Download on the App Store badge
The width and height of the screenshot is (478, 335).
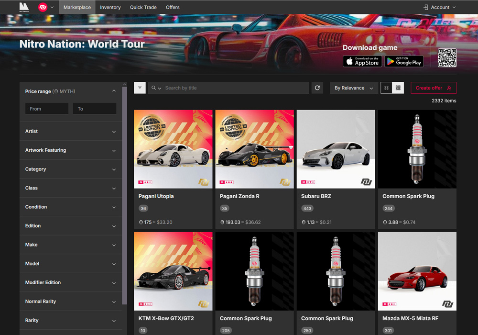(362, 61)
